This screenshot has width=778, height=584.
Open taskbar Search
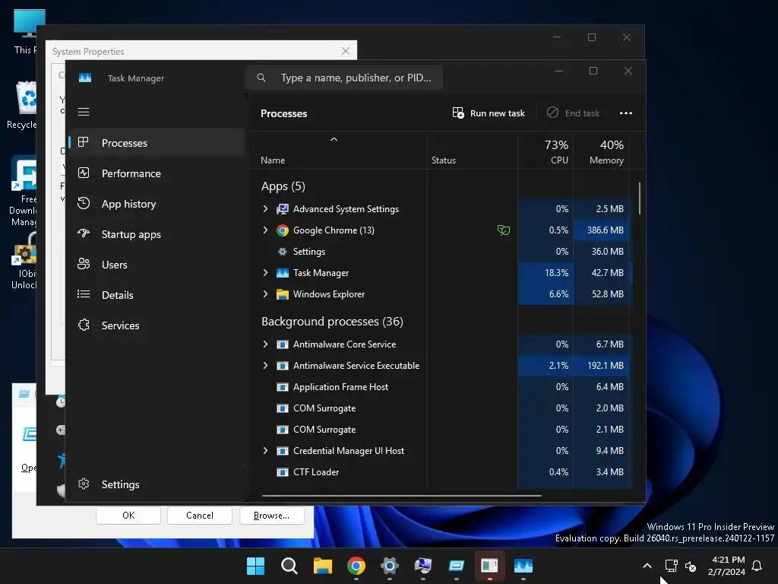(x=289, y=566)
